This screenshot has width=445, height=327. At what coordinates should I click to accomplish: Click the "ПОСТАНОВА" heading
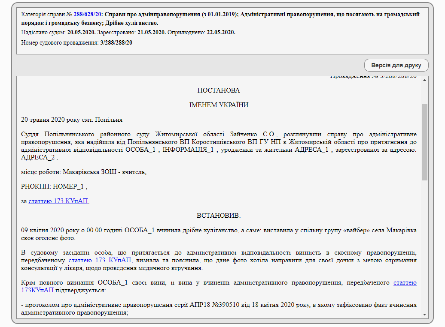point(219,90)
